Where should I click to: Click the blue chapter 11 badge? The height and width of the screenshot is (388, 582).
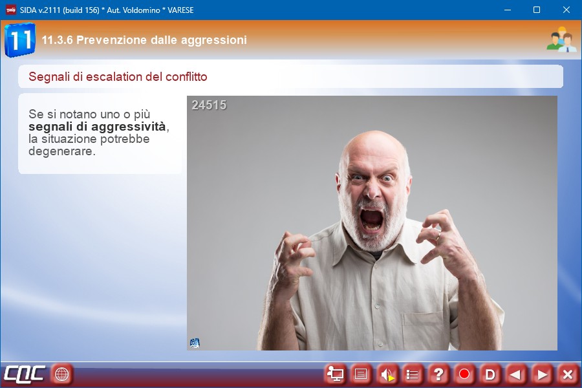(x=19, y=40)
